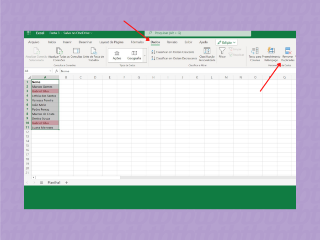The height and width of the screenshot is (240, 320).
Task: Click the fx insert function icon
Action: 56,71
